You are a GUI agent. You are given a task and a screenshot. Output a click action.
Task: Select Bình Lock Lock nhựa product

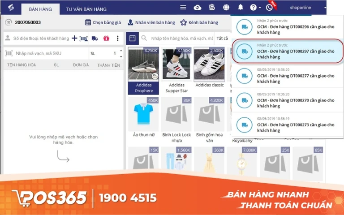(176, 120)
